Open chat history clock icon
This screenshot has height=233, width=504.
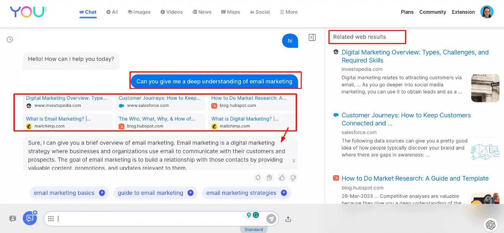coord(10,39)
